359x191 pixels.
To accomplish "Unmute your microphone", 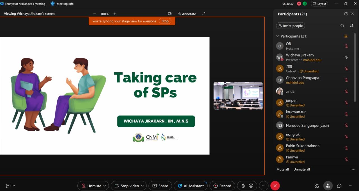I will (91, 186).
